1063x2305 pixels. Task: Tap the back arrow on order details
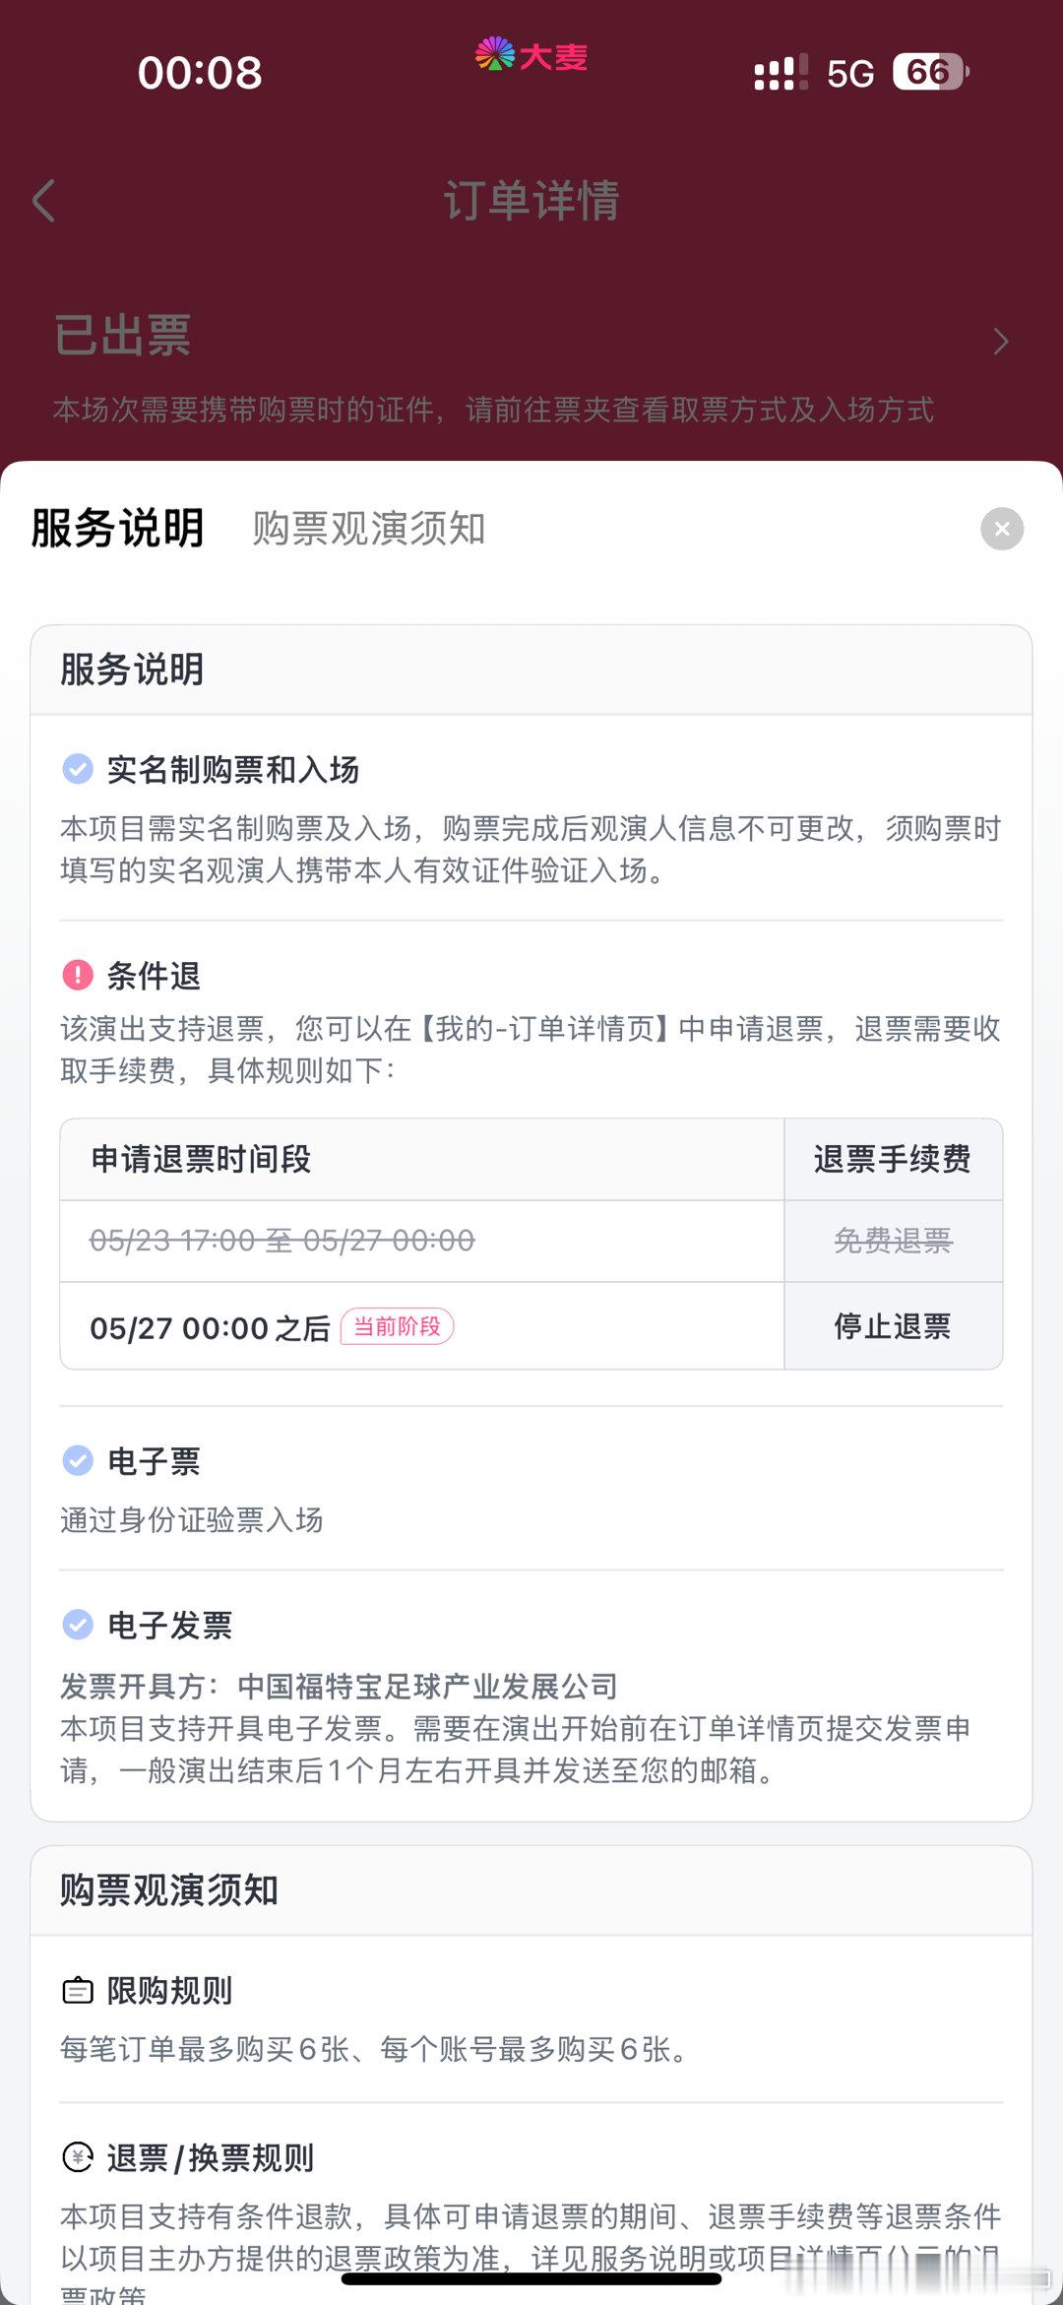point(43,201)
